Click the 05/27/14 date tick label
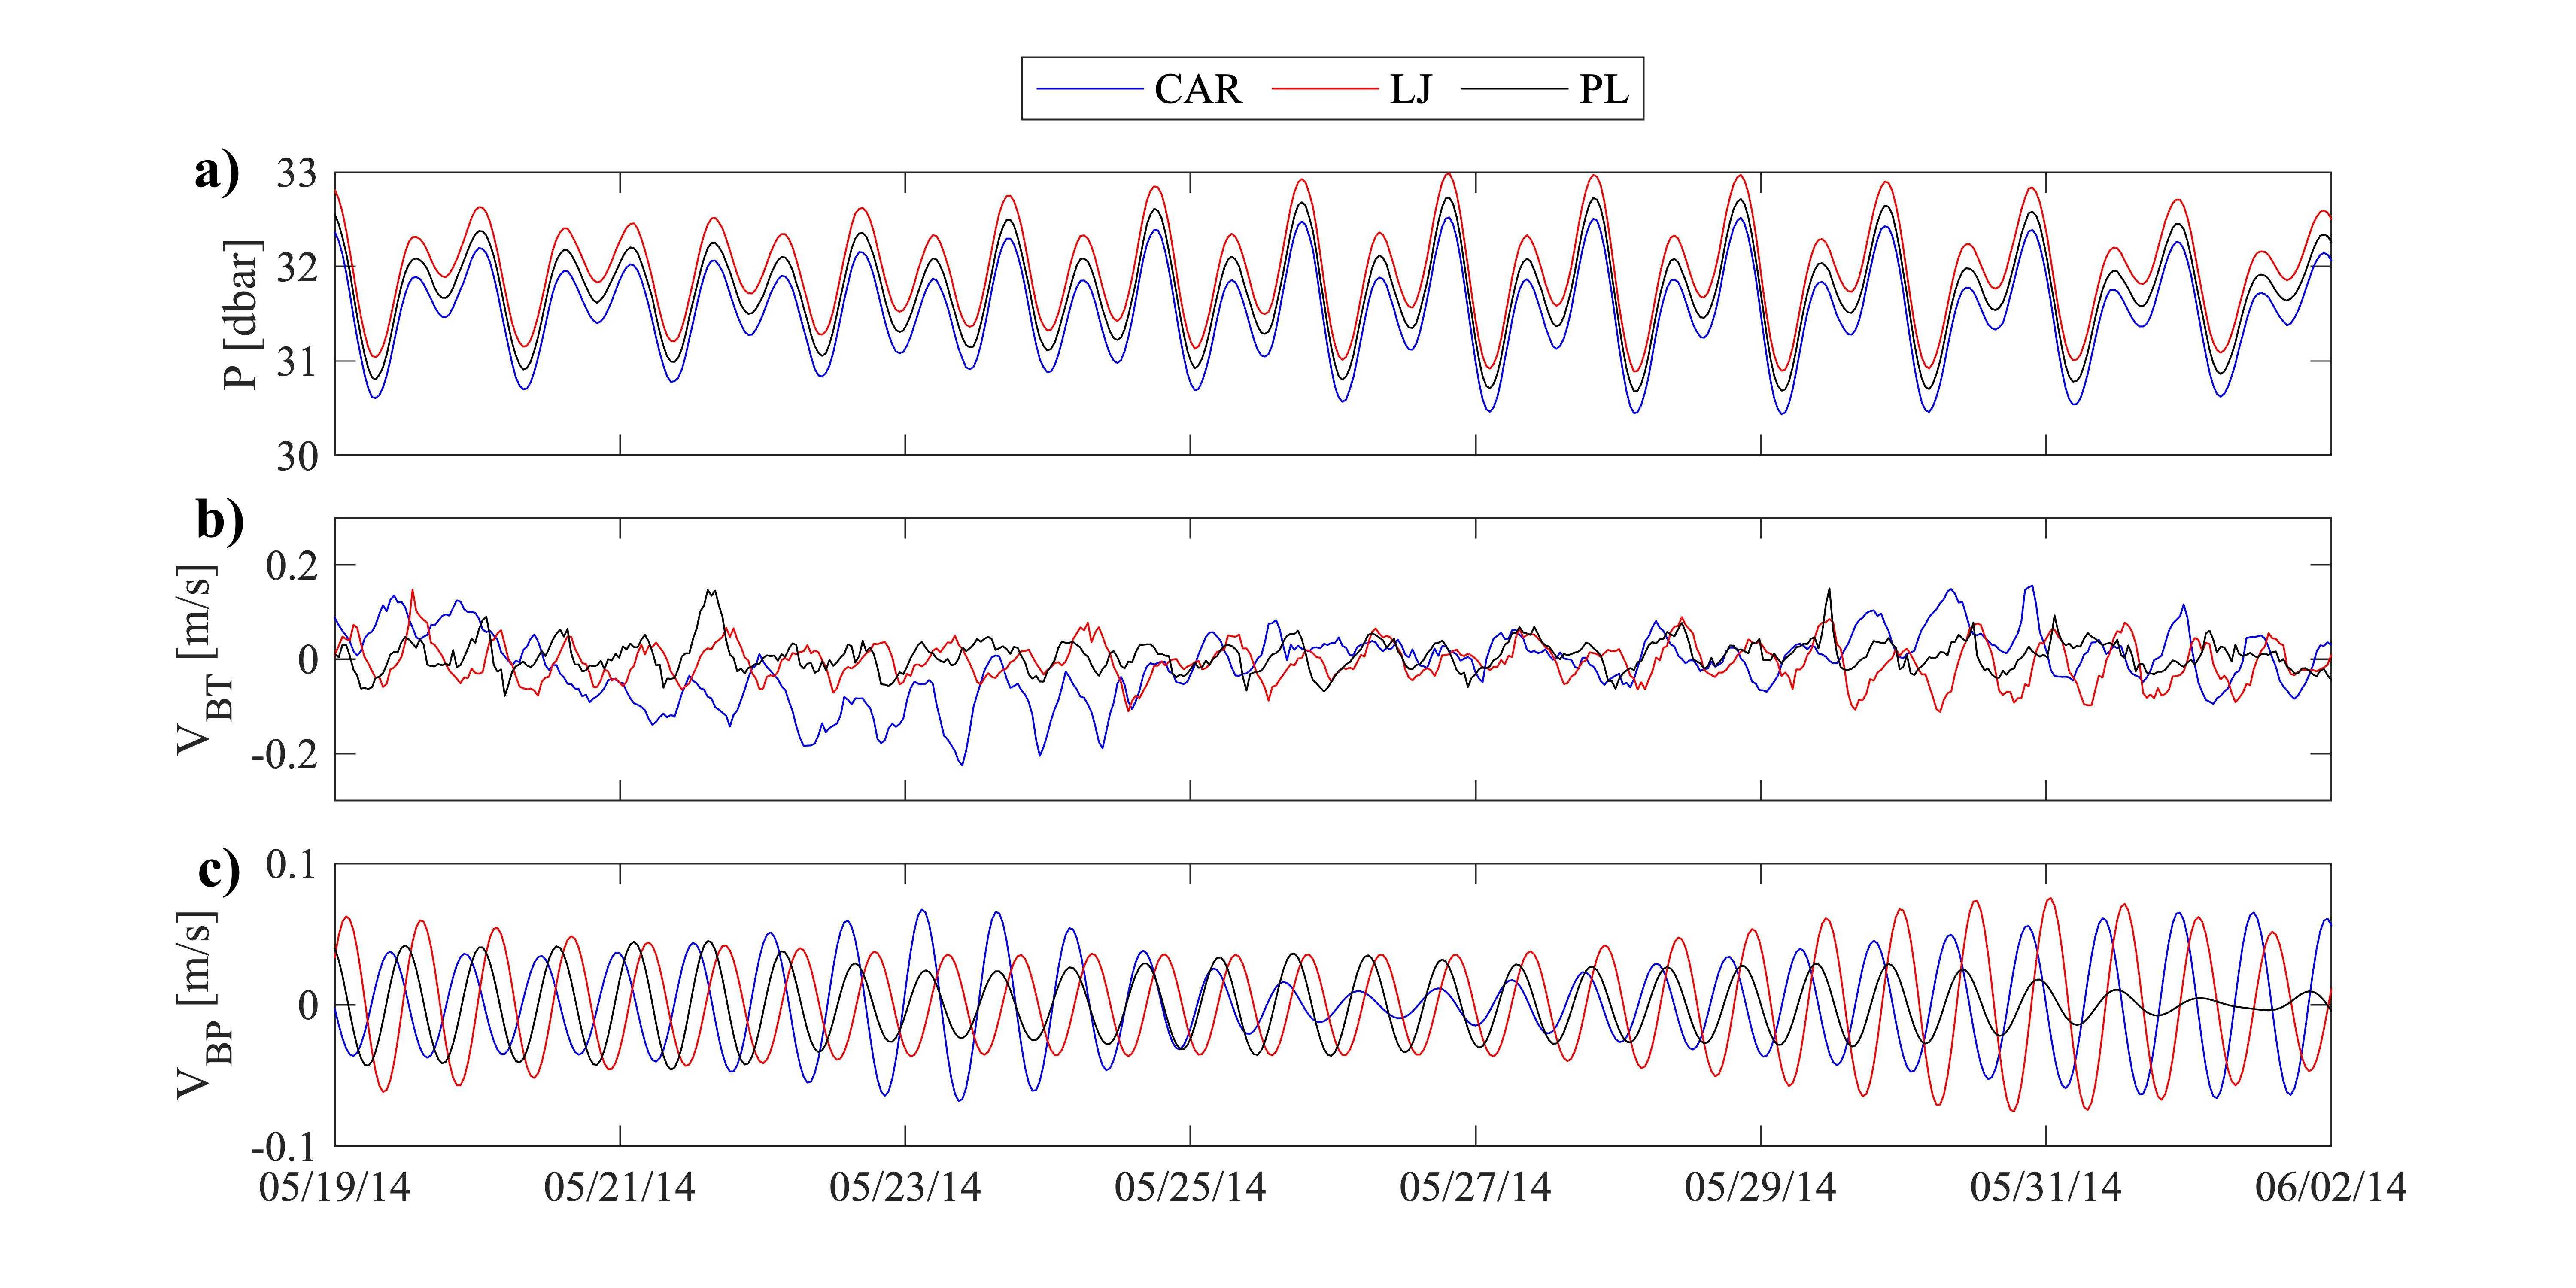The image size is (2576, 1288). point(1475,1187)
